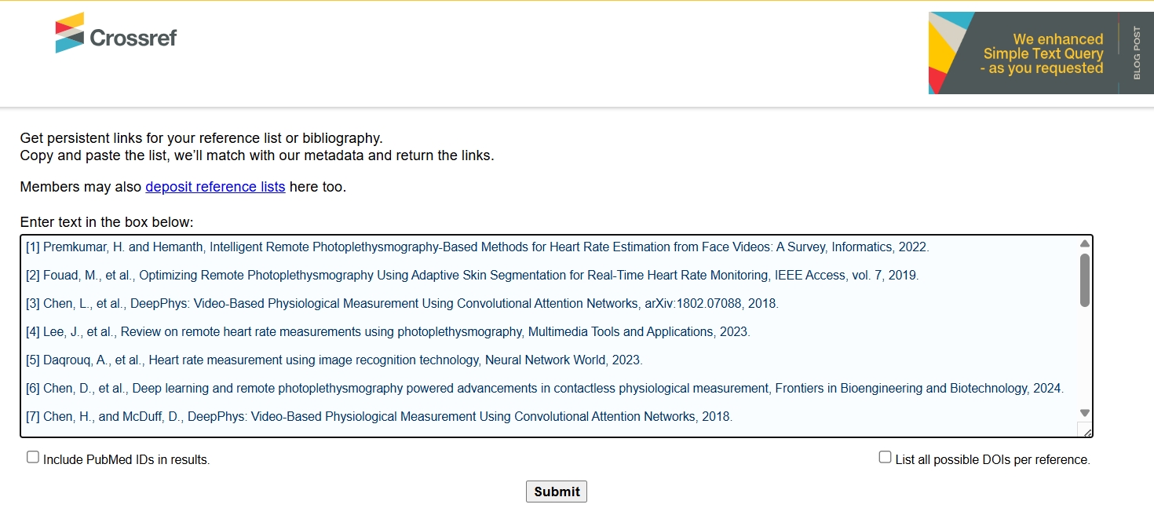Open the 'We enhanced Simple Text Query' banner
Screen dimensions: 1154x508
1023,53
